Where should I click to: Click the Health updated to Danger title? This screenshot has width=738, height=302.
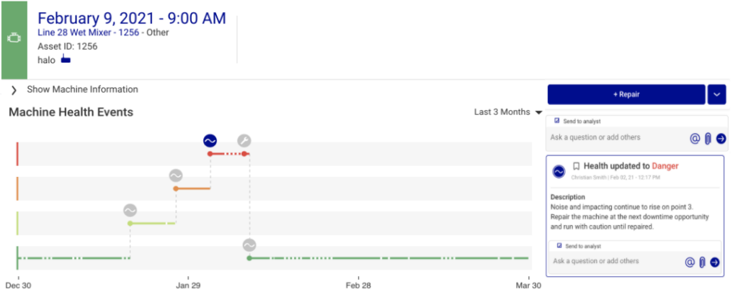631,166
